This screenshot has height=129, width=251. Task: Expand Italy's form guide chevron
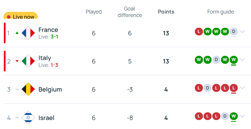click(x=242, y=60)
